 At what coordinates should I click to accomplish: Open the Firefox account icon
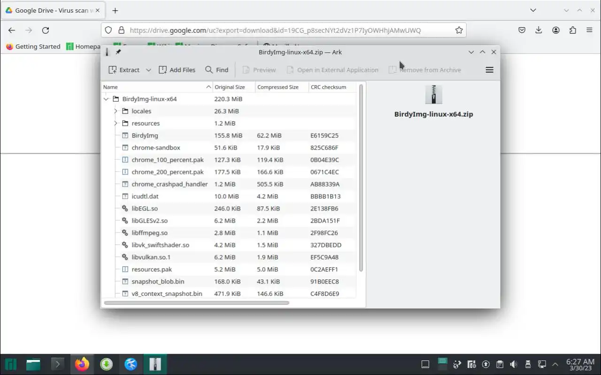[556, 30]
